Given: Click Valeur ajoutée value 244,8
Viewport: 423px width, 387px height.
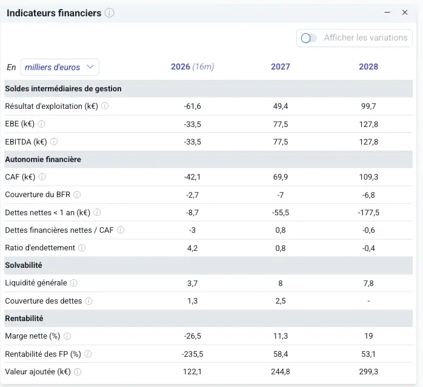Looking at the screenshot, I should 281,372.
